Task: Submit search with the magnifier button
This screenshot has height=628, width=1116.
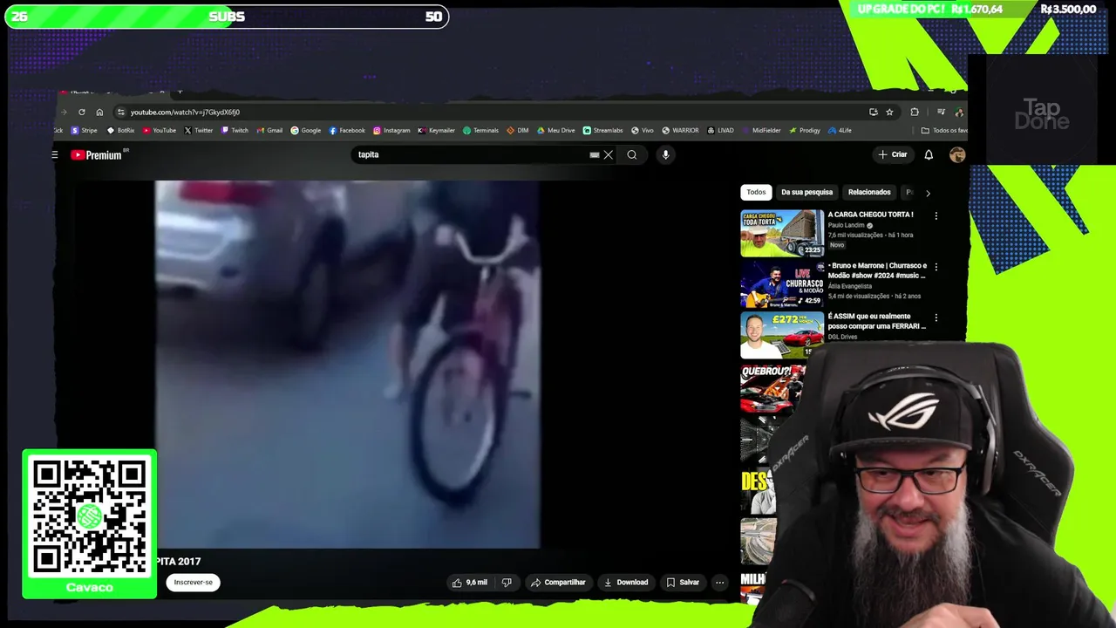Action: (x=632, y=154)
